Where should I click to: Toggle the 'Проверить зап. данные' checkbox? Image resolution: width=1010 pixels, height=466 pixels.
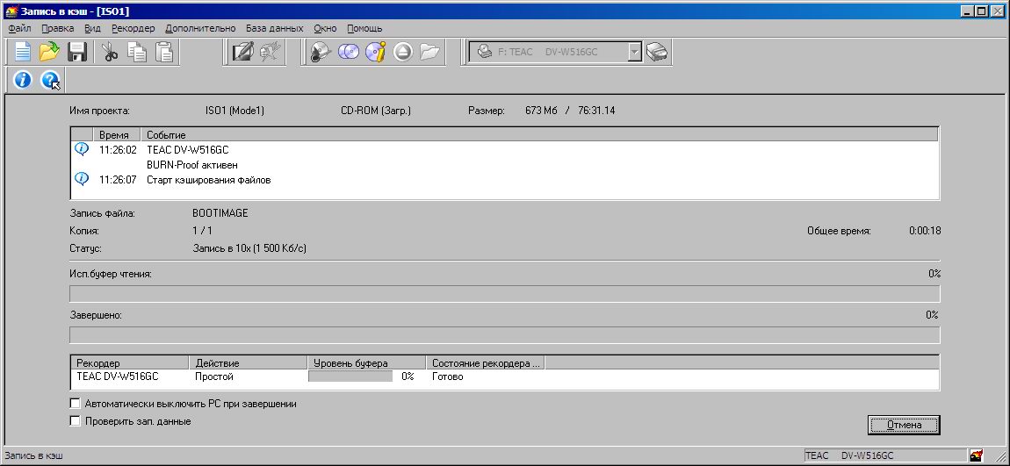point(75,421)
